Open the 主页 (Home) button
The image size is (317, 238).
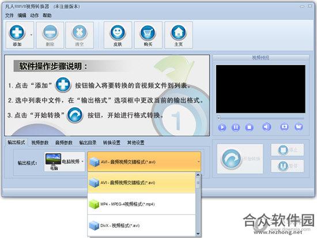[x=179, y=35]
